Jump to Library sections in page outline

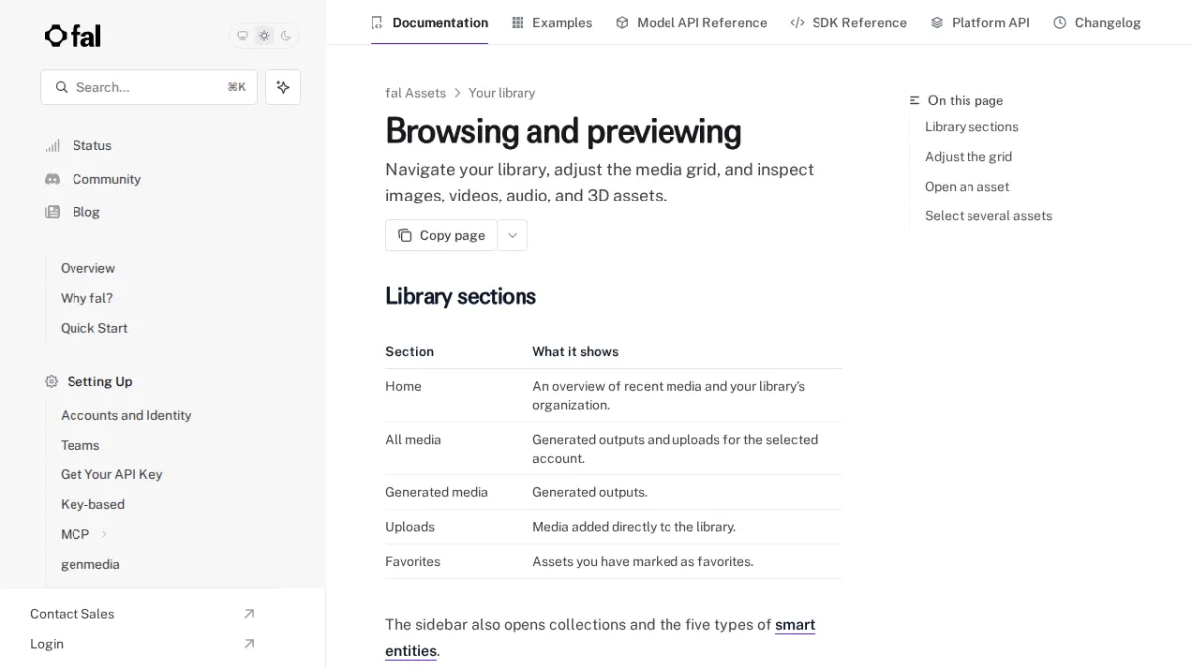[971, 127]
